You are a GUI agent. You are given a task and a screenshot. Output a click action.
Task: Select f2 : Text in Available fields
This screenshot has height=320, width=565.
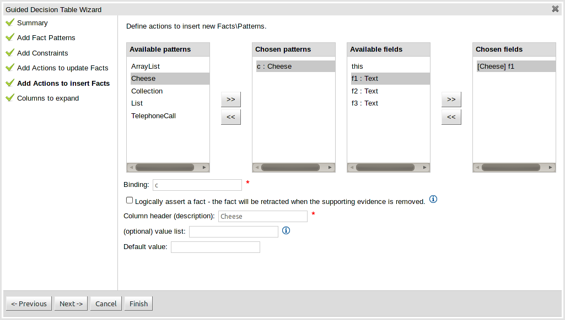(x=364, y=91)
